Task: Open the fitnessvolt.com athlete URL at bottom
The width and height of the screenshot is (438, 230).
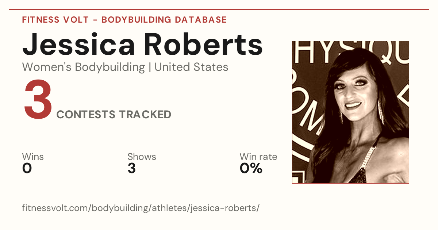Action: 141,208
